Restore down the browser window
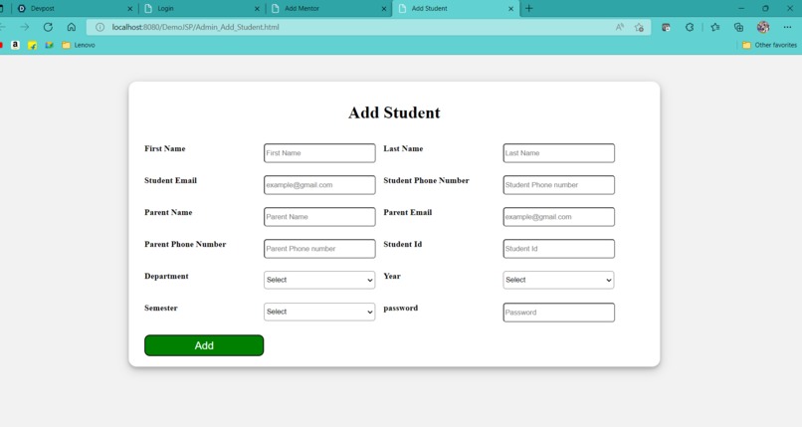This screenshot has width=802, height=427. pos(765,8)
